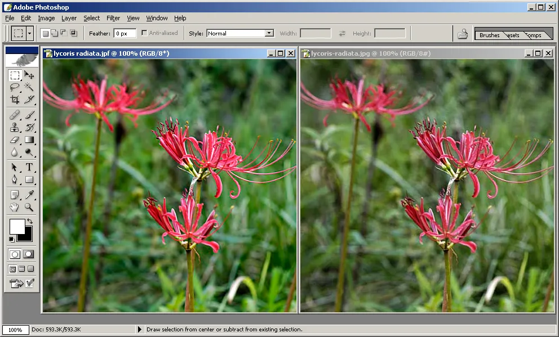Pick the Crop tool
The height and width of the screenshot is (337, 559).
tap(15, 100)
